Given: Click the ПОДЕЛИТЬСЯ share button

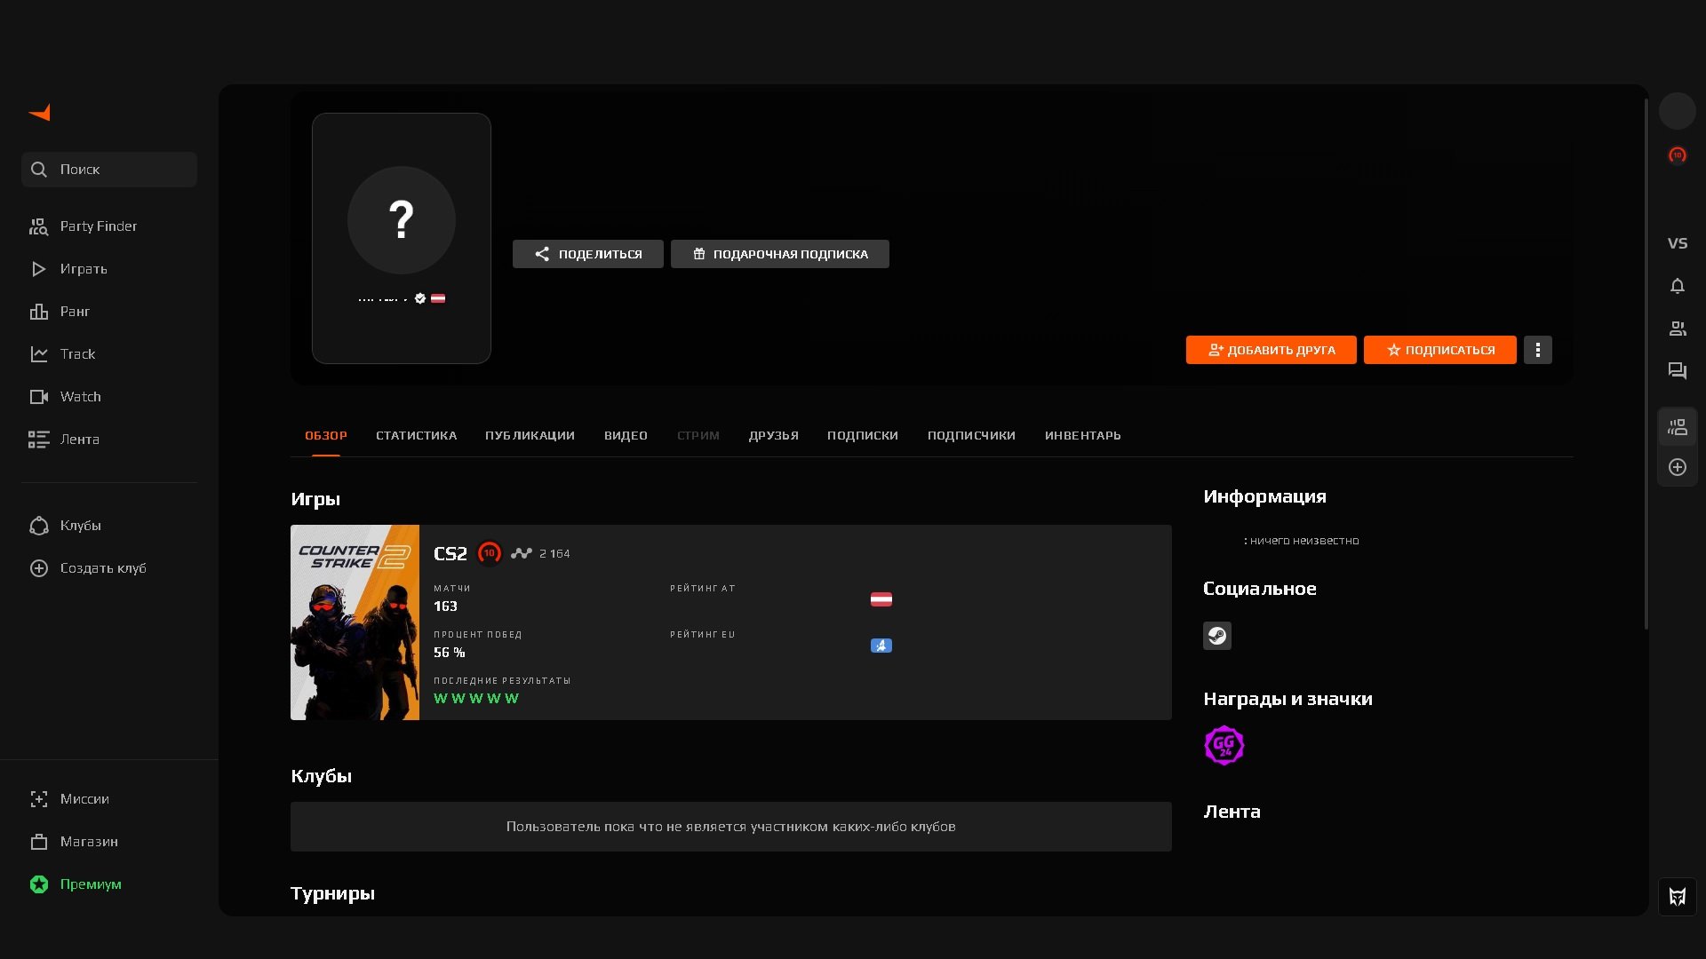Looking at the screenshot, I should 588,254.
